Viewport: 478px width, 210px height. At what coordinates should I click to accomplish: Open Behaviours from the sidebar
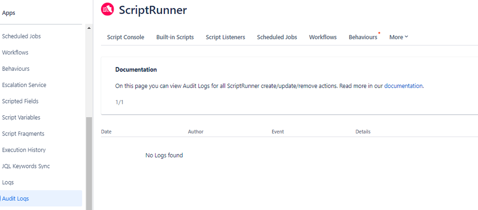pos(15,68)
